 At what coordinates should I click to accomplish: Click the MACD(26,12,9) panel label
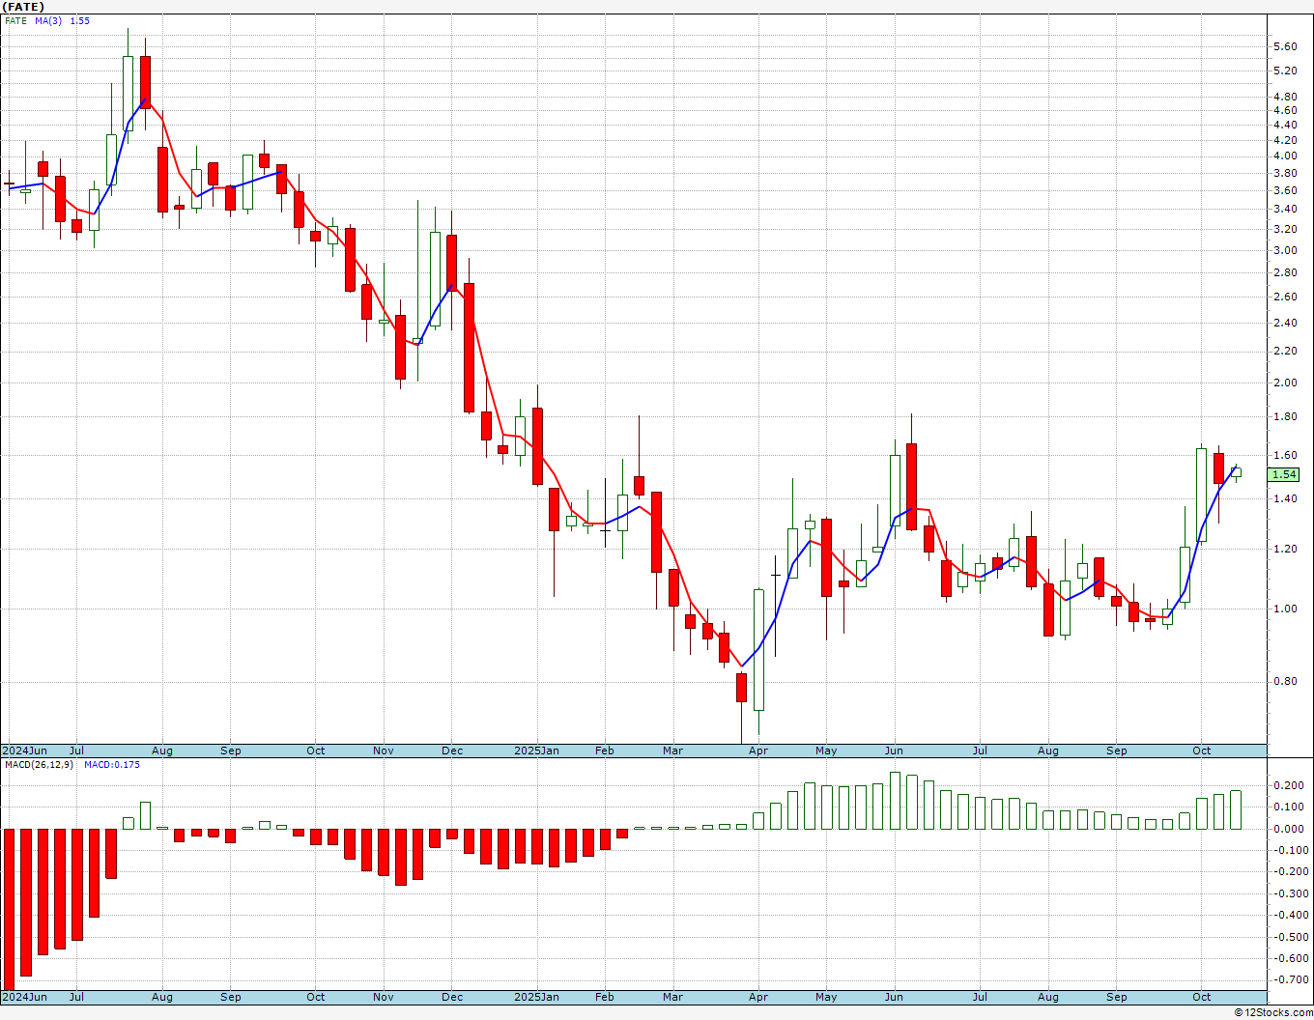tap(38, 765)
